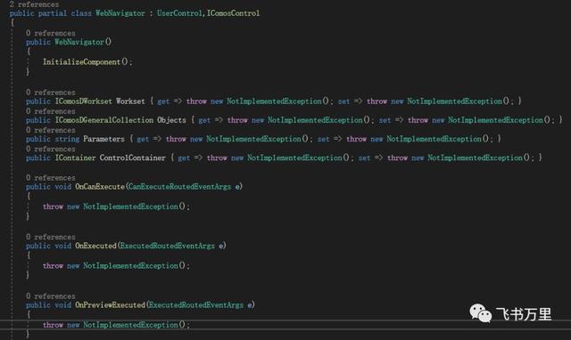Click ExecutedRoutedEventArgs in the OnExecuted signature

click(167, 246)
